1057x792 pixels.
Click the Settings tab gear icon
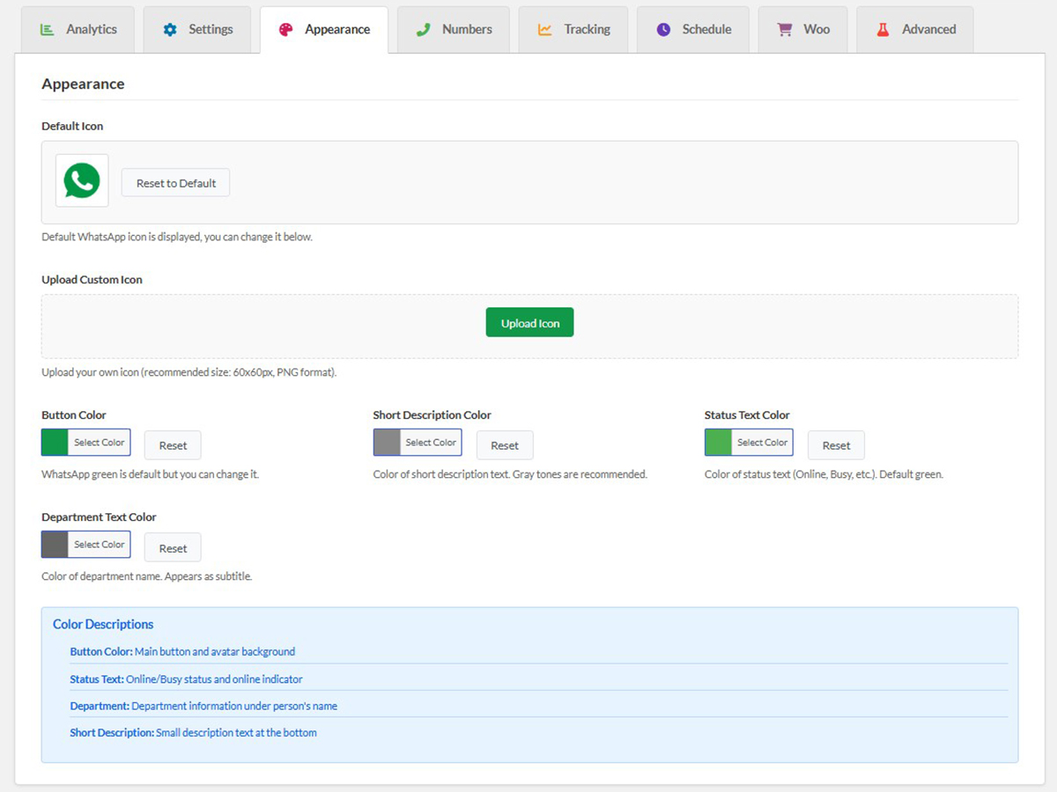tap(170, 29)
